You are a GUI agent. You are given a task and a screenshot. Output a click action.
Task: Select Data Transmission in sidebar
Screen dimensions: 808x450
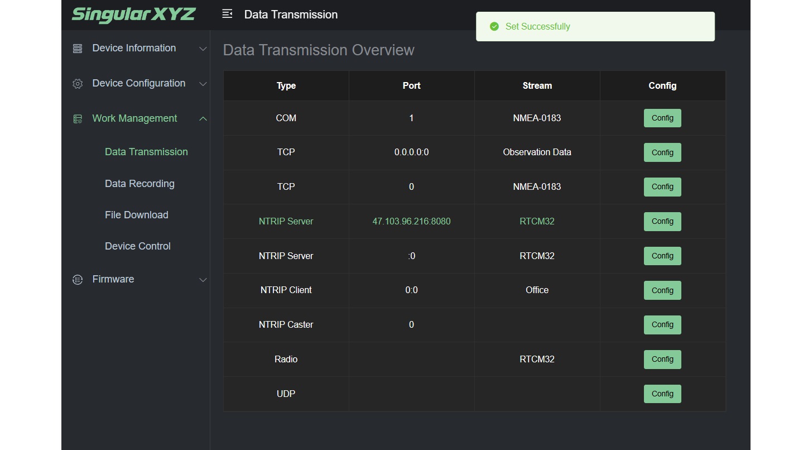[146, 152]
